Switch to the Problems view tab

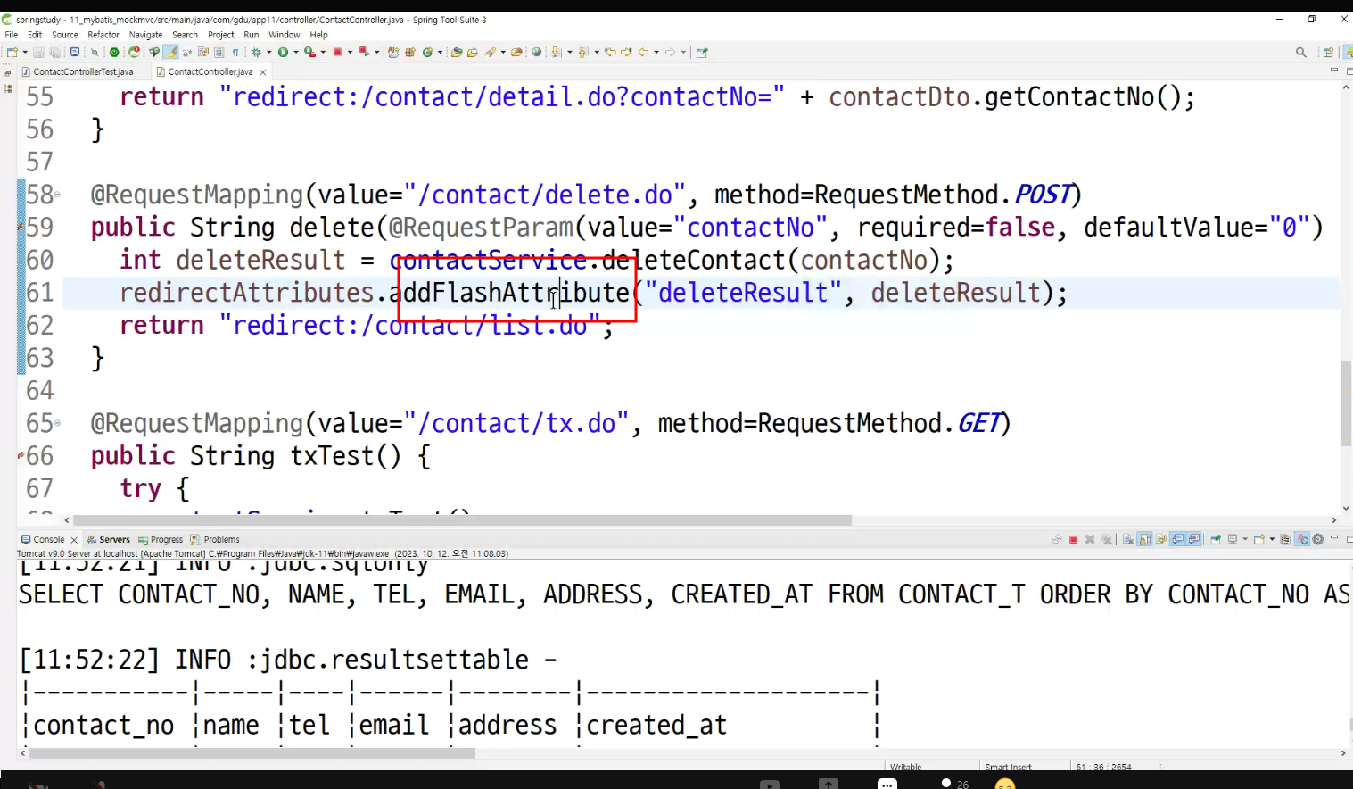(x=215, y=539)
